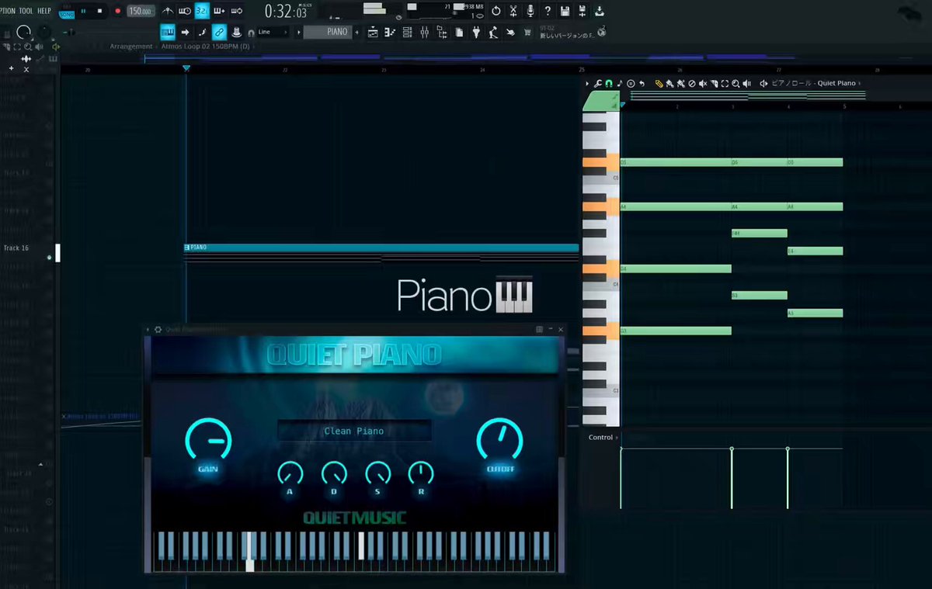Open the Line snap dropdown

(273, 32)
